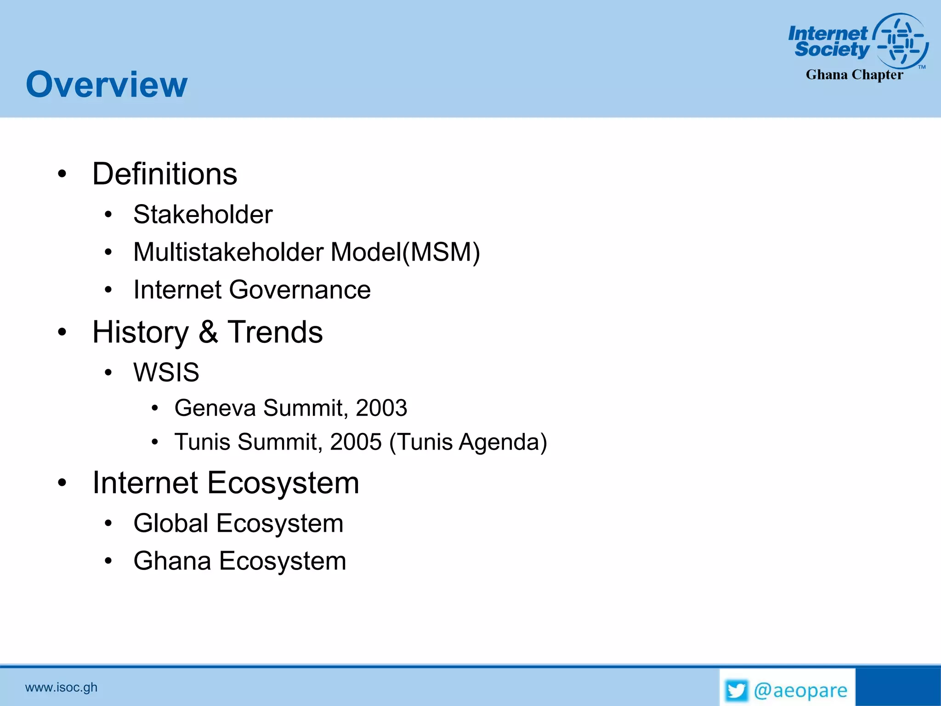This screenshot has height=706, width=941.
Task: Click the Internet Ecosystem heading
Action: [226, 483]
